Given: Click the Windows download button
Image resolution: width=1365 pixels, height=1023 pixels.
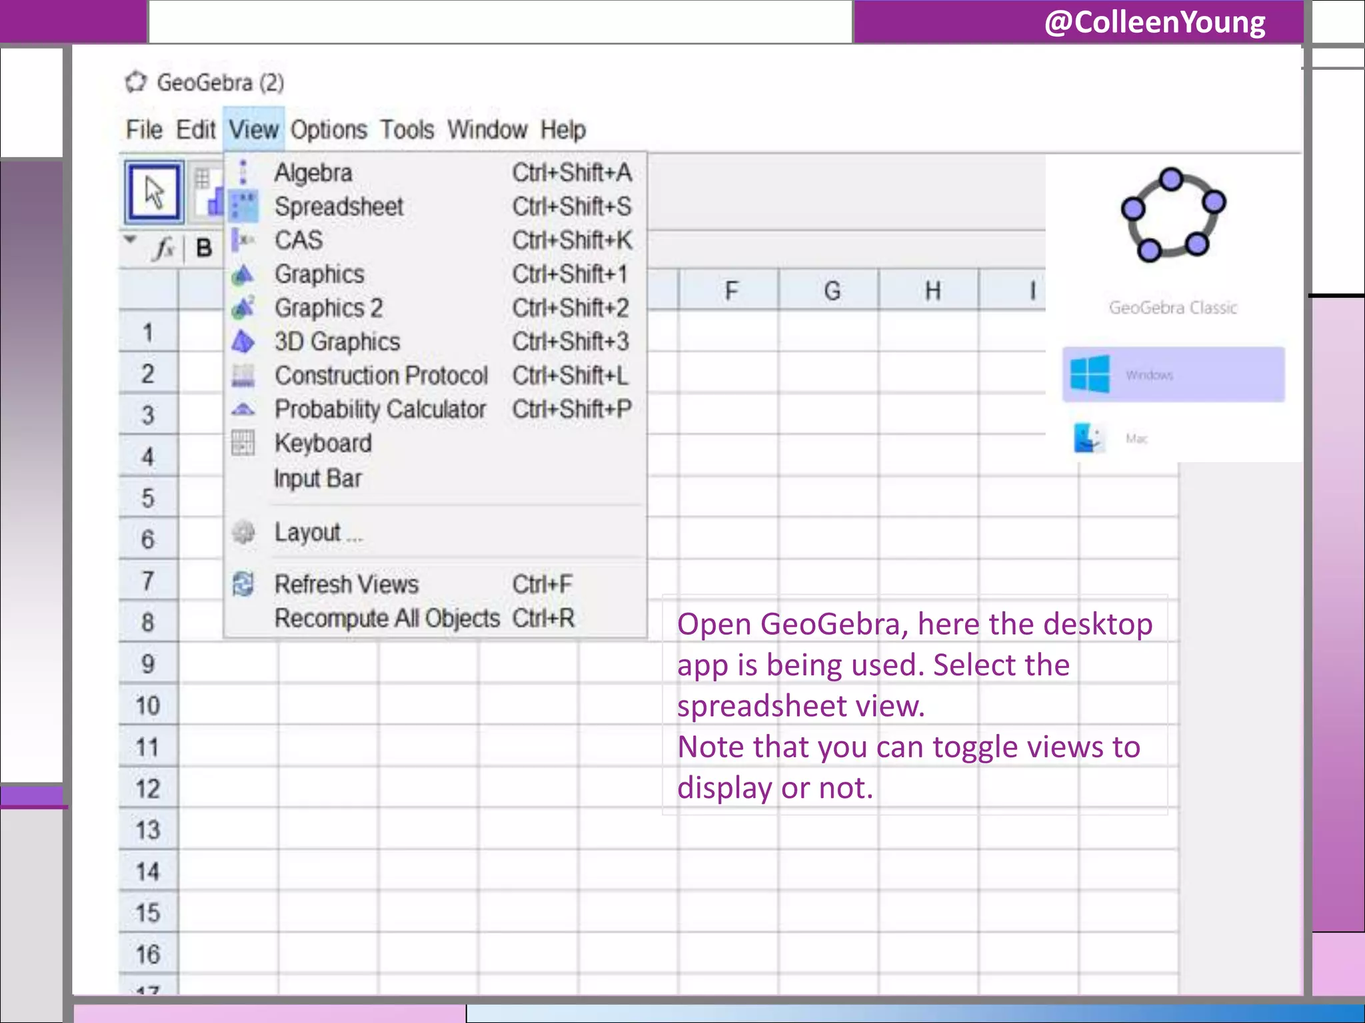Looking at the screenshot, I should coord(1173,374).
